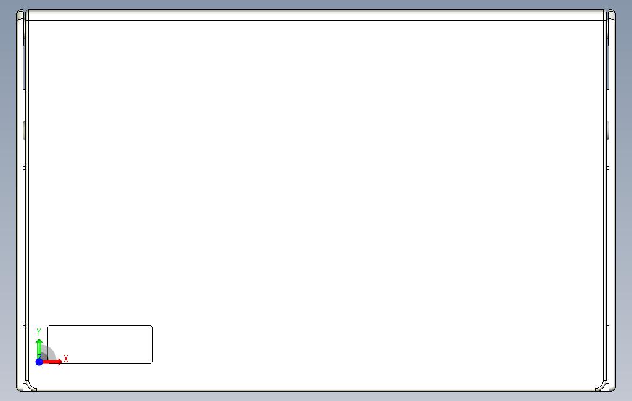This screenshot has width=632, height=401.
Task: Select the right edge of the rectangular cutout
Action: pyautogui.click(x=152, y=344)
